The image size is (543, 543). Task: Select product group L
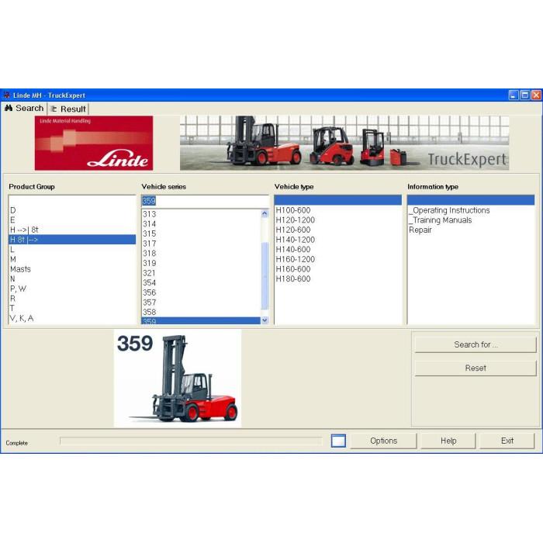(x=71, y=249)
